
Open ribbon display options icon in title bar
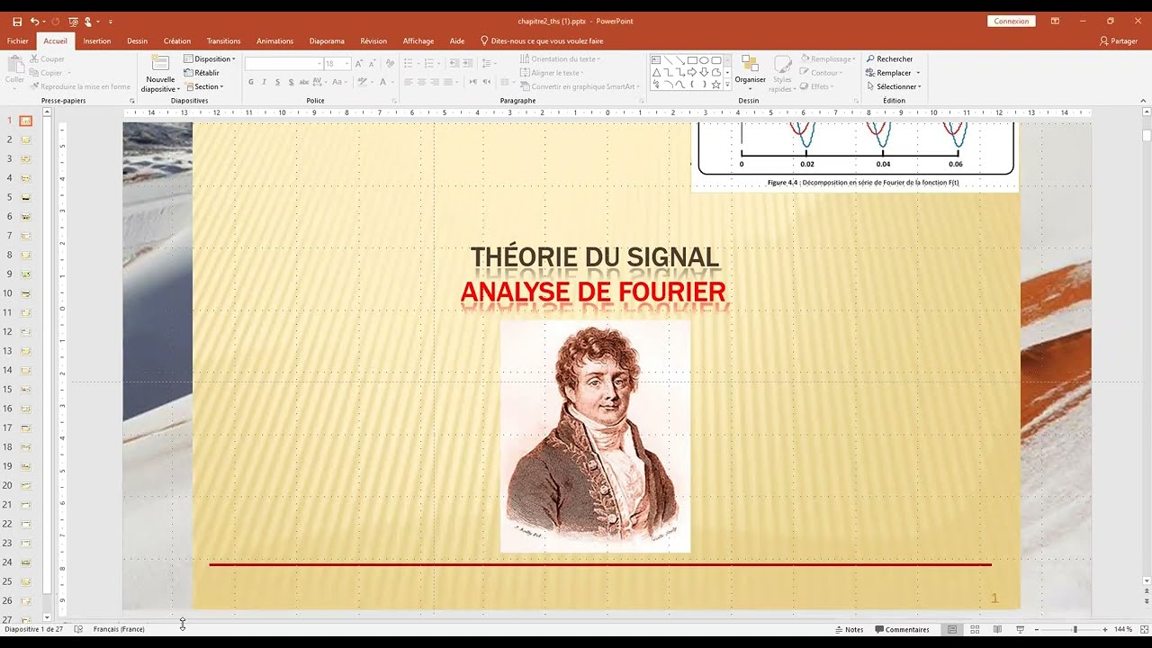pyautogui.click(x=1055, y=21)
